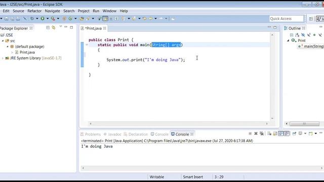
Task: Open the dropdown arrow beside the Debug button
Action: [x=37, y=19]
